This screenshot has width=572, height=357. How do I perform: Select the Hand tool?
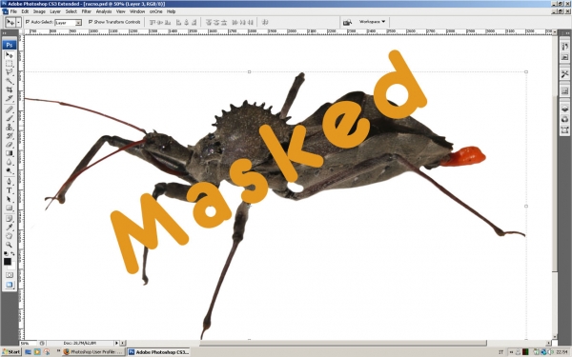coord(10,236)
